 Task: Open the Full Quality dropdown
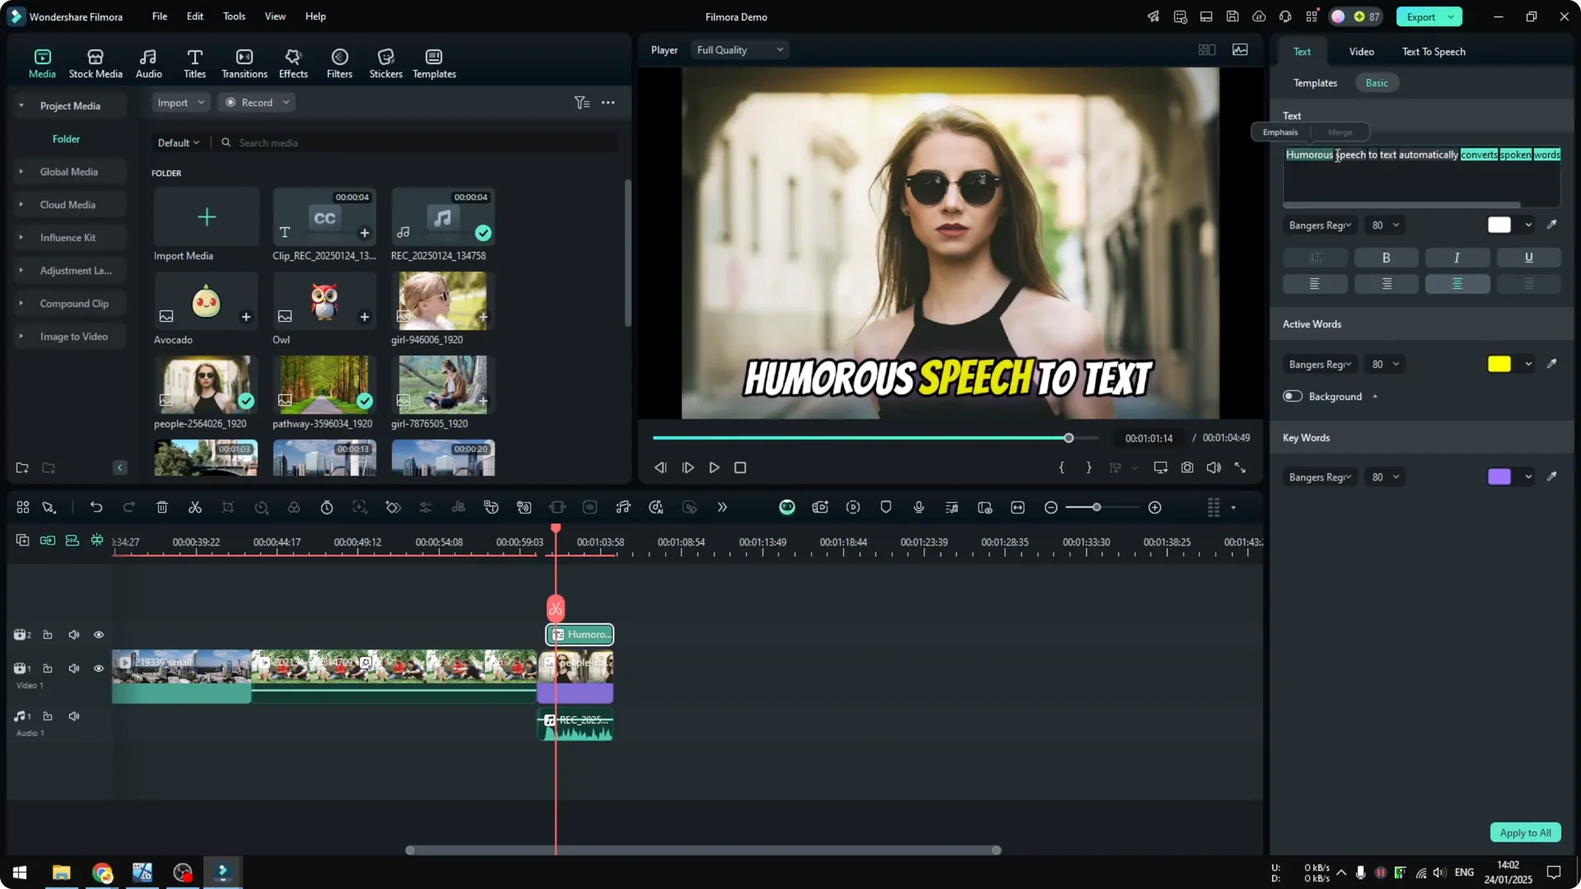pyautogui.click(x=739, y=50)
